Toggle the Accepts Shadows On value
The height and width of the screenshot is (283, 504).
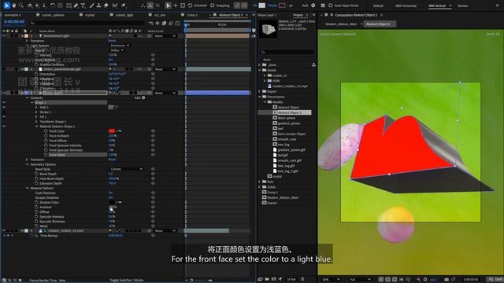(110, 197)
